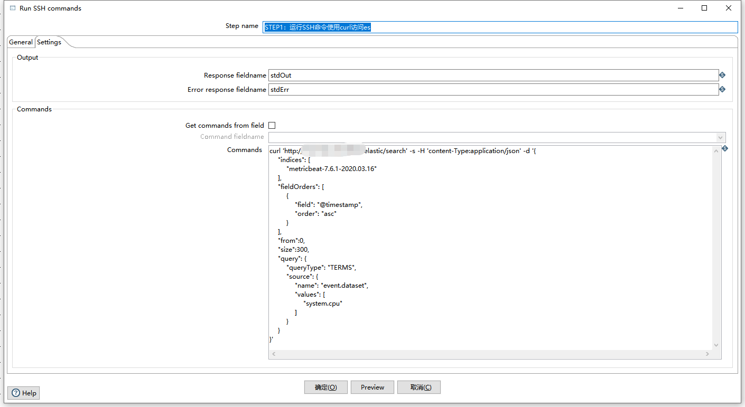The height and width of the screenshot is (407, 745).
Task: Switch to the Settings tab
Action: click(49, 42)
